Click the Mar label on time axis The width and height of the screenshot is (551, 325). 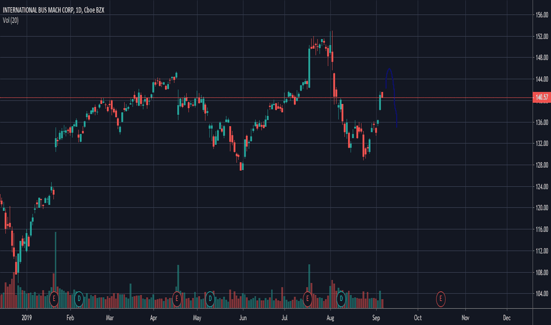point(109,318)
